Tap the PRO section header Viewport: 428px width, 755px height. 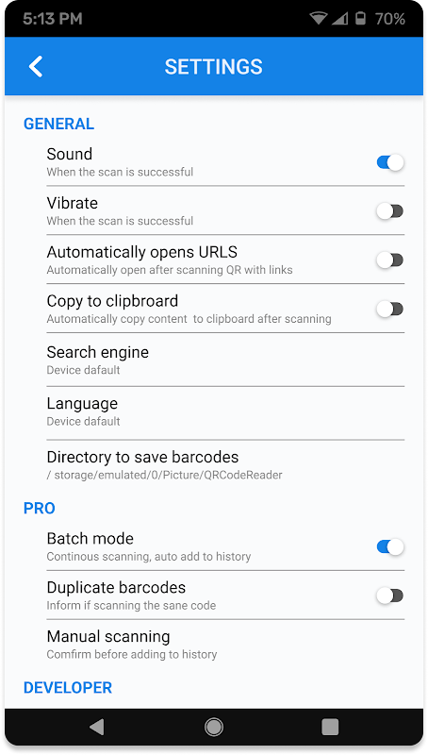tap(40, 508)
